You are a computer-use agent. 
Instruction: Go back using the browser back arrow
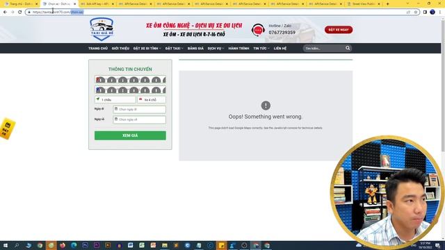tap(5, 12)
